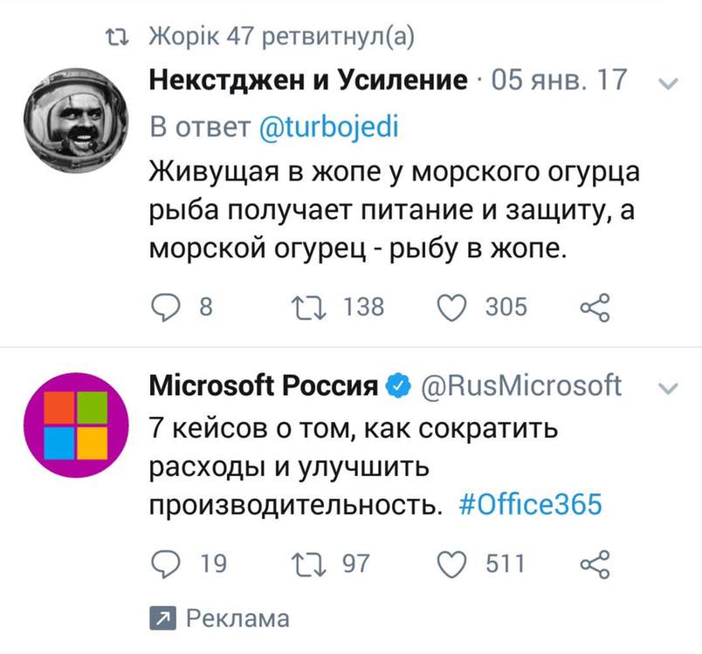
Task: Open the Реклама promoted arrow icon
Action: pyautogui.click(x=162, y=619)
